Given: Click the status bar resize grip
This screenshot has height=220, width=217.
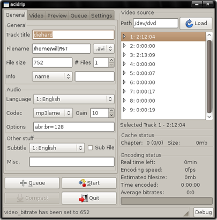Looking at the screenshot, I should (x=186, y=213).
